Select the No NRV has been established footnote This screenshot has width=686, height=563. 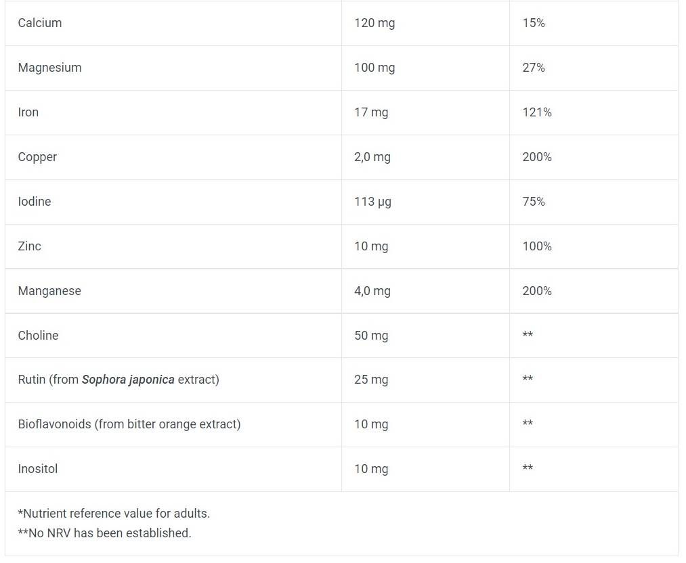click(105, 533)
